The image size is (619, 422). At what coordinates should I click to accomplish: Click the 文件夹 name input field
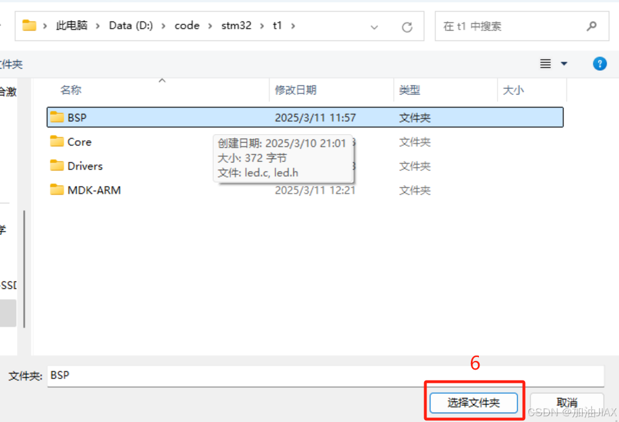(x=326, y=375)
